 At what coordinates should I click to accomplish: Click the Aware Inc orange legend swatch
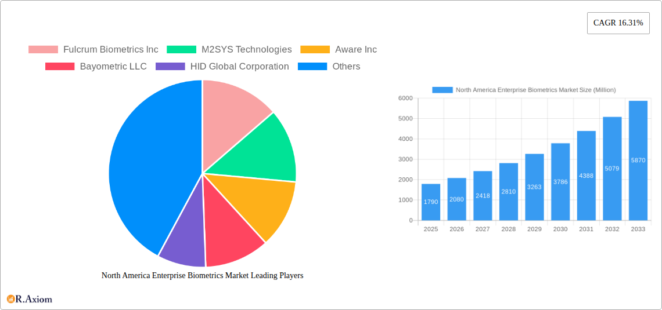(315, 50)
